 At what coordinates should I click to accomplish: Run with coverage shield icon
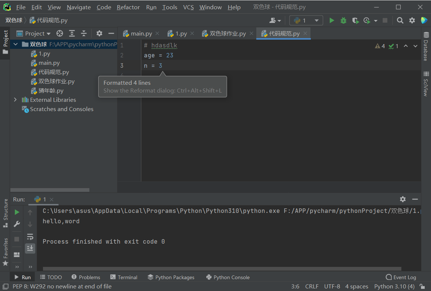click(x=355, y=20)
